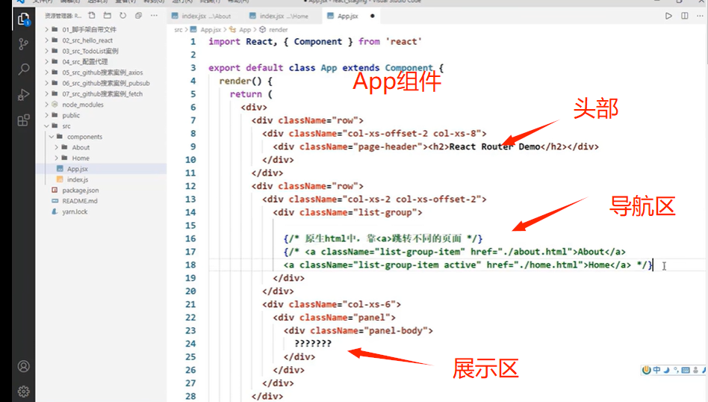The width and height of the screenshot is (708, 402).
Task: Click the App breadcrumb label
Action: pyautogui.click(x=245, y=30)
